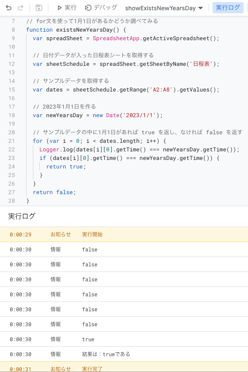Click line number 8 in gutter
This screenshot has width=248, height=372.
point(13,30)
